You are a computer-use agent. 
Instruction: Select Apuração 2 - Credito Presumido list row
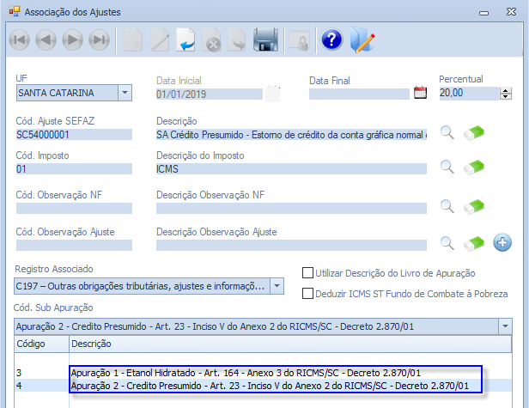tap(270, 386)
